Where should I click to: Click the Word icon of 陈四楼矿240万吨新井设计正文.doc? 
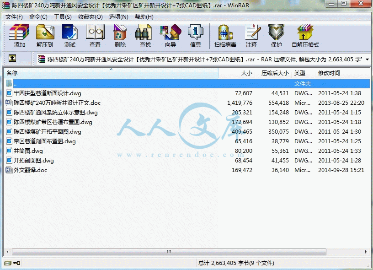click(x=9, y=103)
